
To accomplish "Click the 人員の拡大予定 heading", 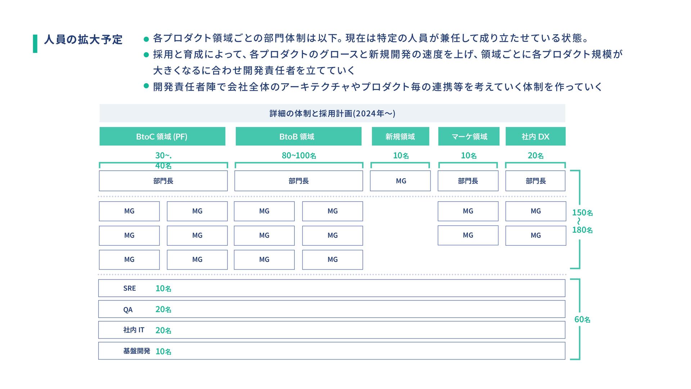I will 83,39.
